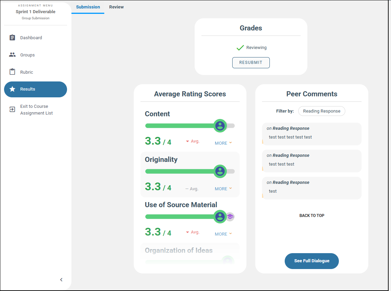Click the Exit to Course icon

point(13,110)
